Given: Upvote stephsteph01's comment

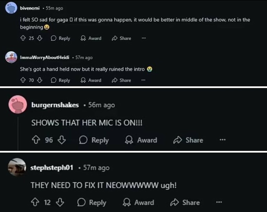Looking at the screenshot, I should 34,203.
